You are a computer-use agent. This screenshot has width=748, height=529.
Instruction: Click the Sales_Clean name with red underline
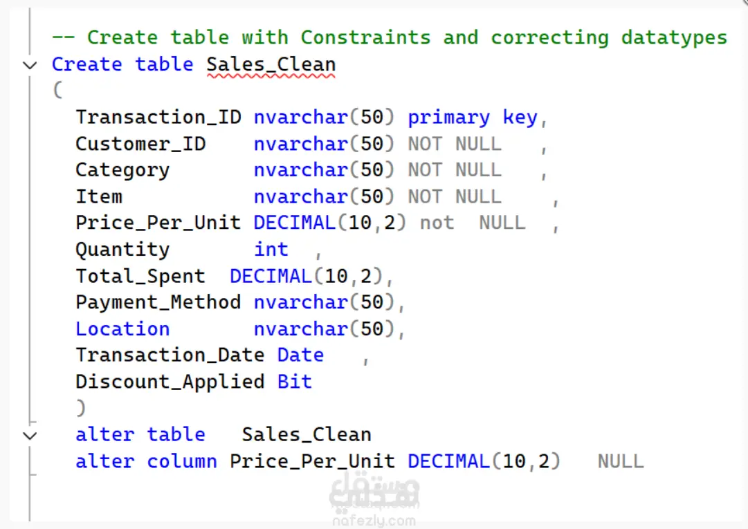[271, 65]
